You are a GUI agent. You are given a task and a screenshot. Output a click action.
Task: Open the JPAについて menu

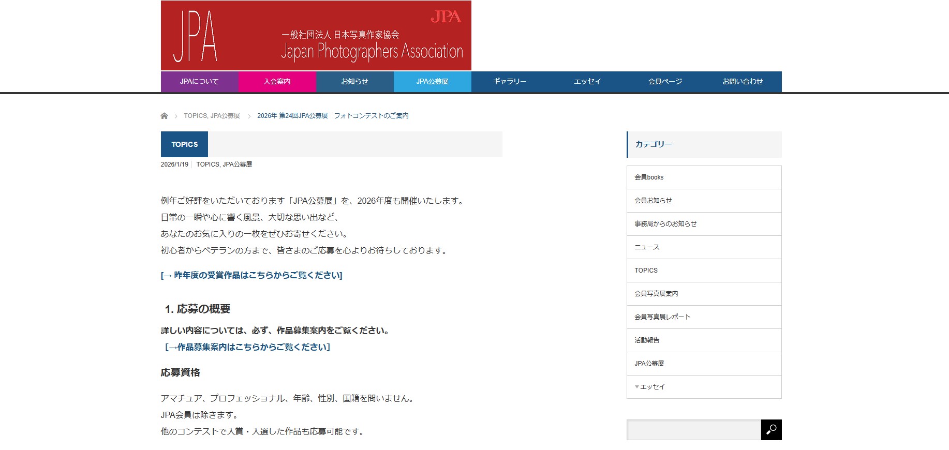click(199, 82)
